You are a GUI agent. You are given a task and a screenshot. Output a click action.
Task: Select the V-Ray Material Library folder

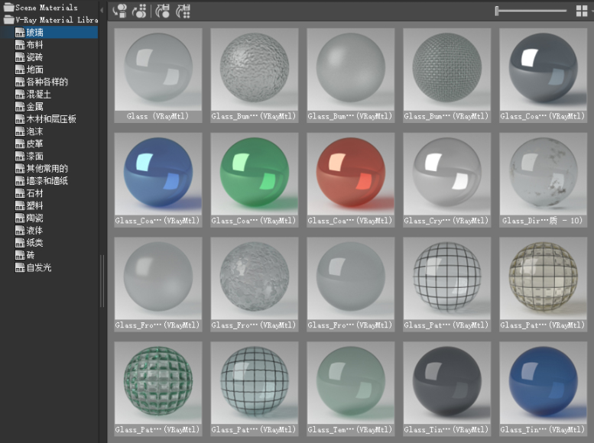tap(50, 20)
